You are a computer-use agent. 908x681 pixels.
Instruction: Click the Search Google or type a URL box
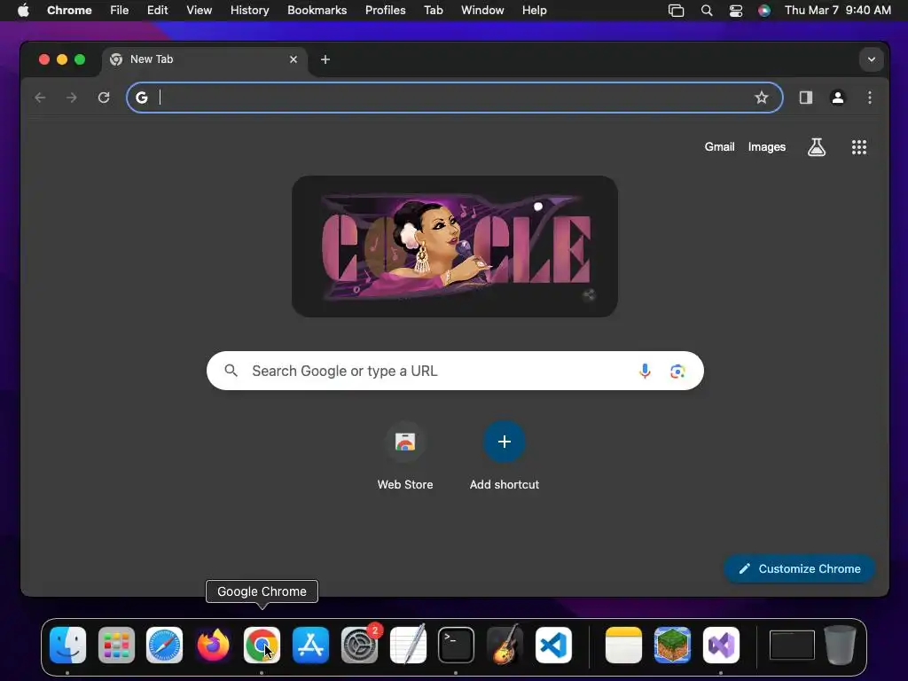click(455, 371)
